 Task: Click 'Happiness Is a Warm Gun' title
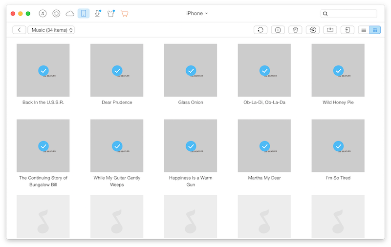(191, 181)
